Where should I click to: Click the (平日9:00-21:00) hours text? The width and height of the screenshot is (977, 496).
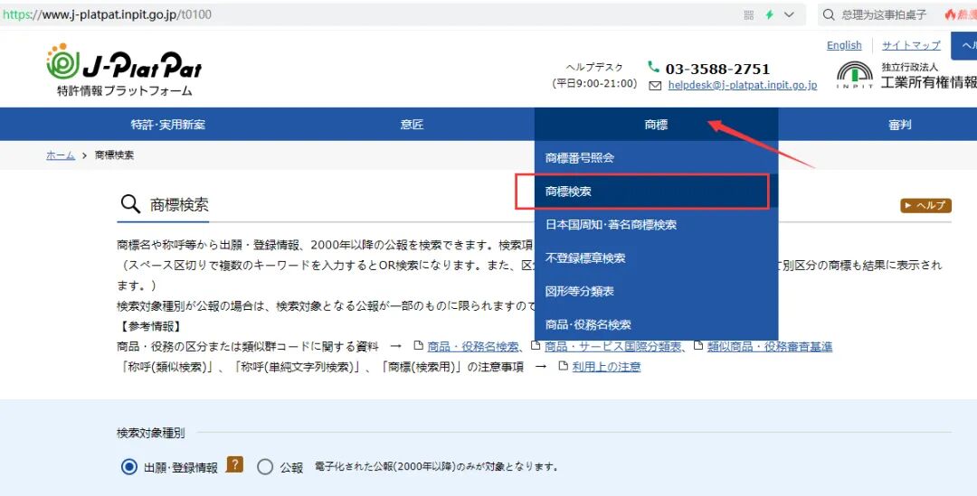[x=594, y=83]
